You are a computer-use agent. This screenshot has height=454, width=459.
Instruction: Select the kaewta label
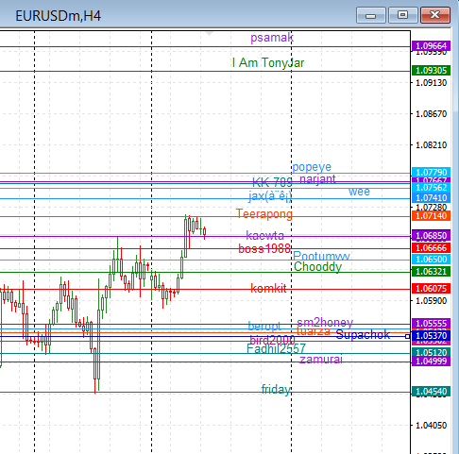point(264,235)
